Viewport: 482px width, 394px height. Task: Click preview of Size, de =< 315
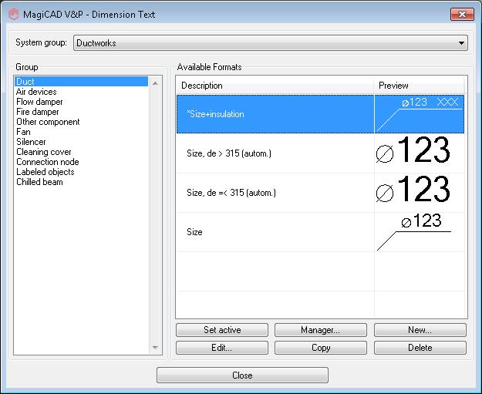click(420, 193)
